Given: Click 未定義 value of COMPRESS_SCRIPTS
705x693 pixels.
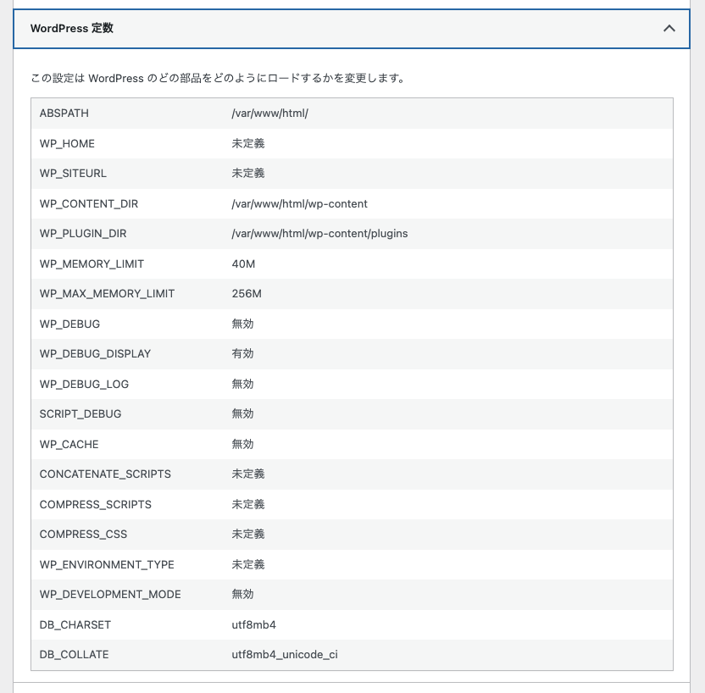Looking at the screenshot, I should click(x=248, y=505).
